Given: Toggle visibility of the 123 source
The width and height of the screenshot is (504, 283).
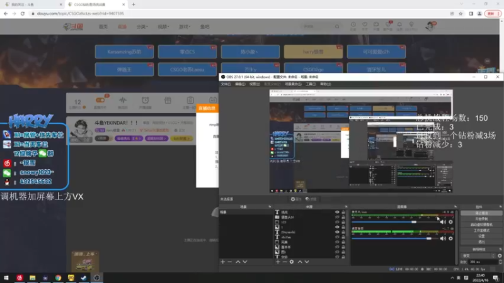Looking at the screenshot, I should 337,222.
